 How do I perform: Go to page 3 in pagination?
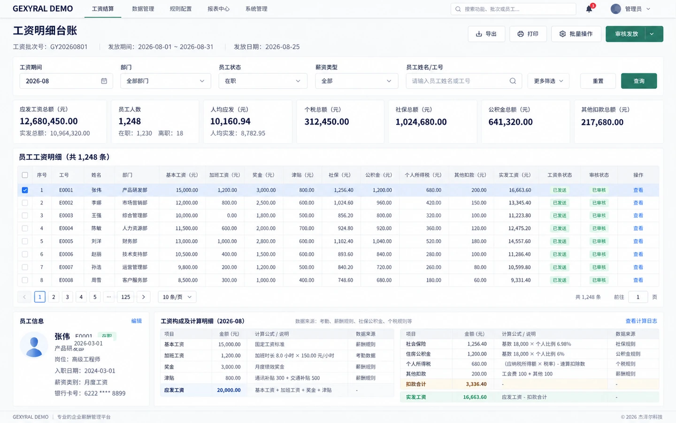67,297
